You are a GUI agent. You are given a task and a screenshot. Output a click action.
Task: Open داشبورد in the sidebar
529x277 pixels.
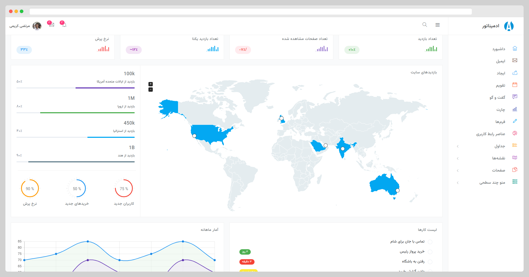499,49
